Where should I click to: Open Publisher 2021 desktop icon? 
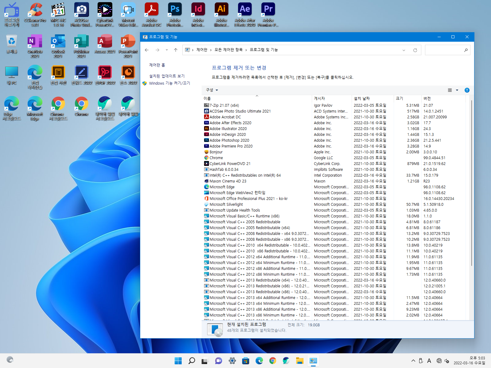(x=81, y=46)
